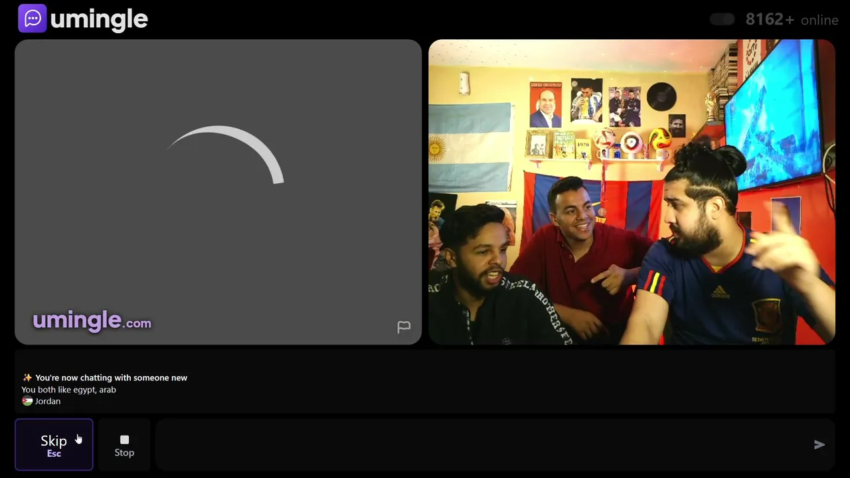Stop the current chat
This screenshot has height=478, width=850.
[x=124, y=445]
